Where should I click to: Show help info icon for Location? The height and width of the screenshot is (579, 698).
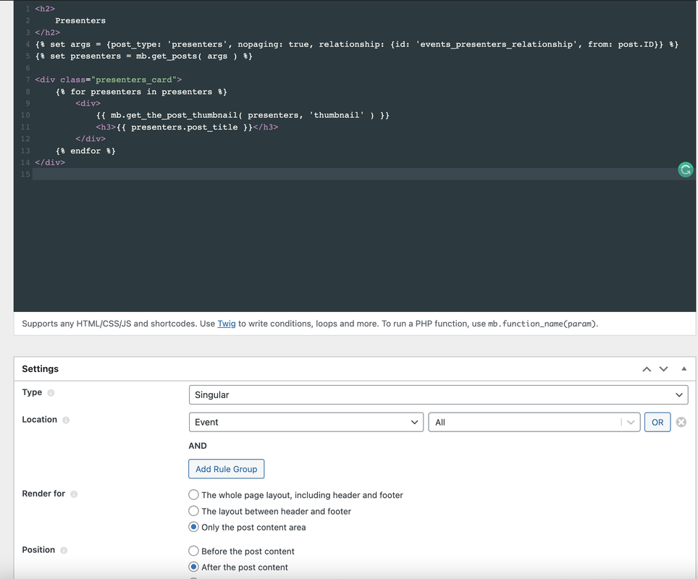(66, 420)
